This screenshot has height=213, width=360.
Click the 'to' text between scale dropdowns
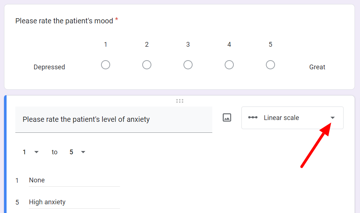coord(54,152)
